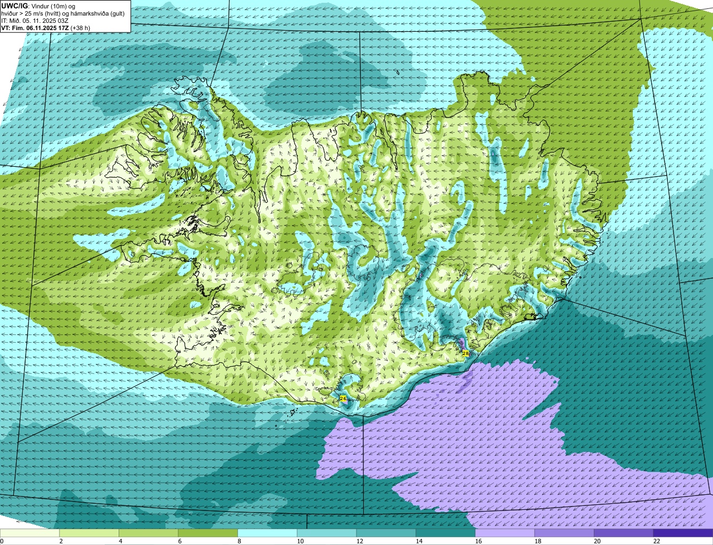The width and height of the screenshot is (713, 545).
Task: Click the 'VT: Fim. 06.11.2025 17Z (+38 h)' line
Action: pyautogui.click(x=46, y=28)
